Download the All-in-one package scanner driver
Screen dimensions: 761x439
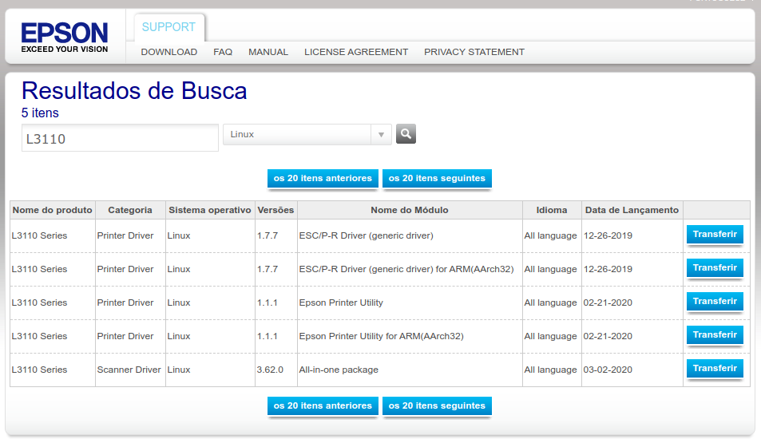[x=715, y=369]
